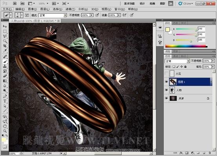Open the 滤镜(T) menu
This screenshot has width=217, height=156.
tap(70, 9)
